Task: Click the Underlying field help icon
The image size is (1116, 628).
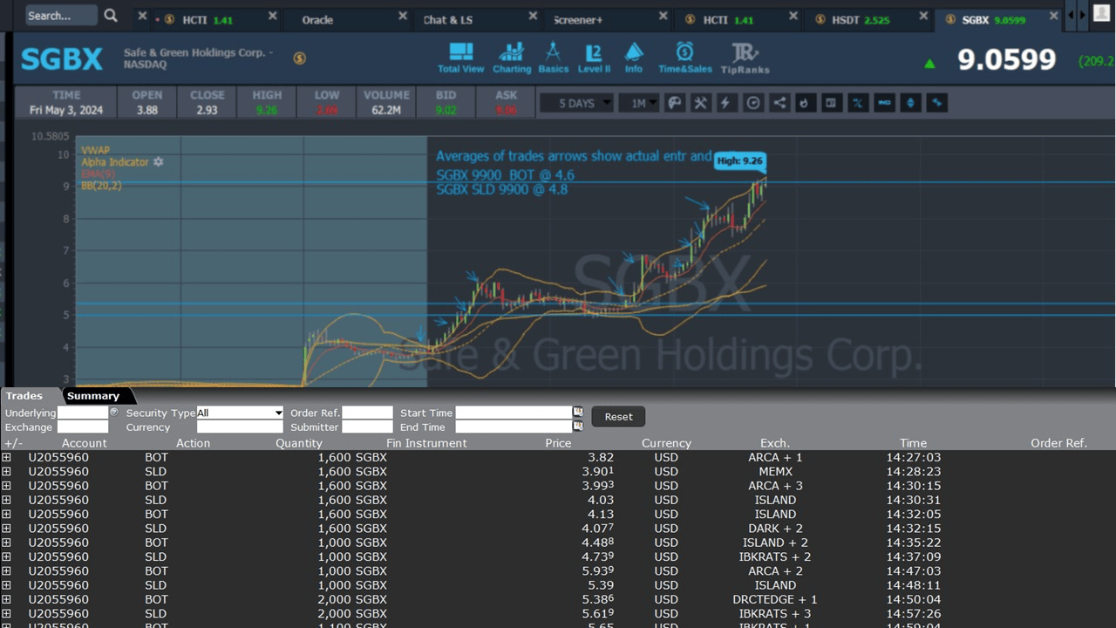Action: (x=113, y=412)
